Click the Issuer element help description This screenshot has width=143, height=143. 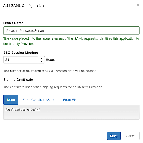[71, 41]
